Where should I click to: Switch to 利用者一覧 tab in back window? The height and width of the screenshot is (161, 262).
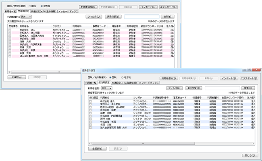pyautogui.click(x=10, y=12)
